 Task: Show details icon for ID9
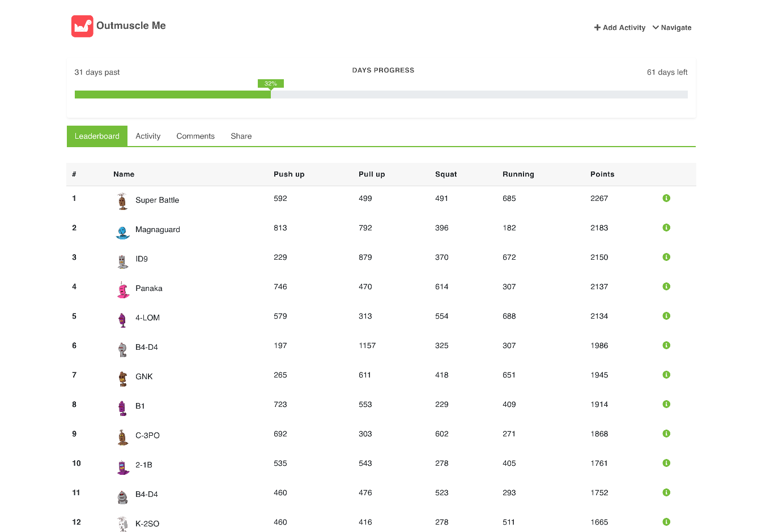click(x=666, y=257)
